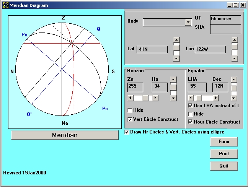The image size is (248, 187).
Task: Click the Print button
Action: 224,154
